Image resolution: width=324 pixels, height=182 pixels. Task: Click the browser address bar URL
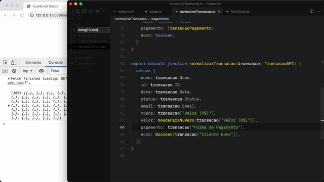[x=51, y=15]
